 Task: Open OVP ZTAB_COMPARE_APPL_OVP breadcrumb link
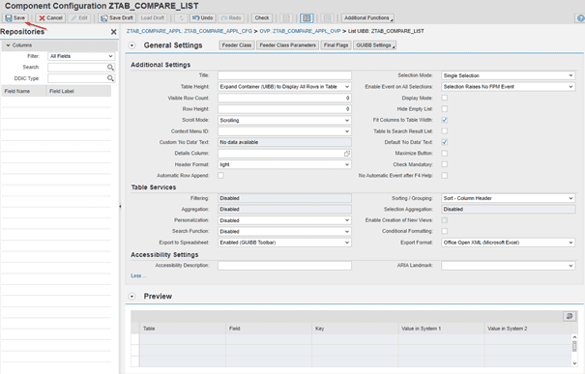point(300,31)
